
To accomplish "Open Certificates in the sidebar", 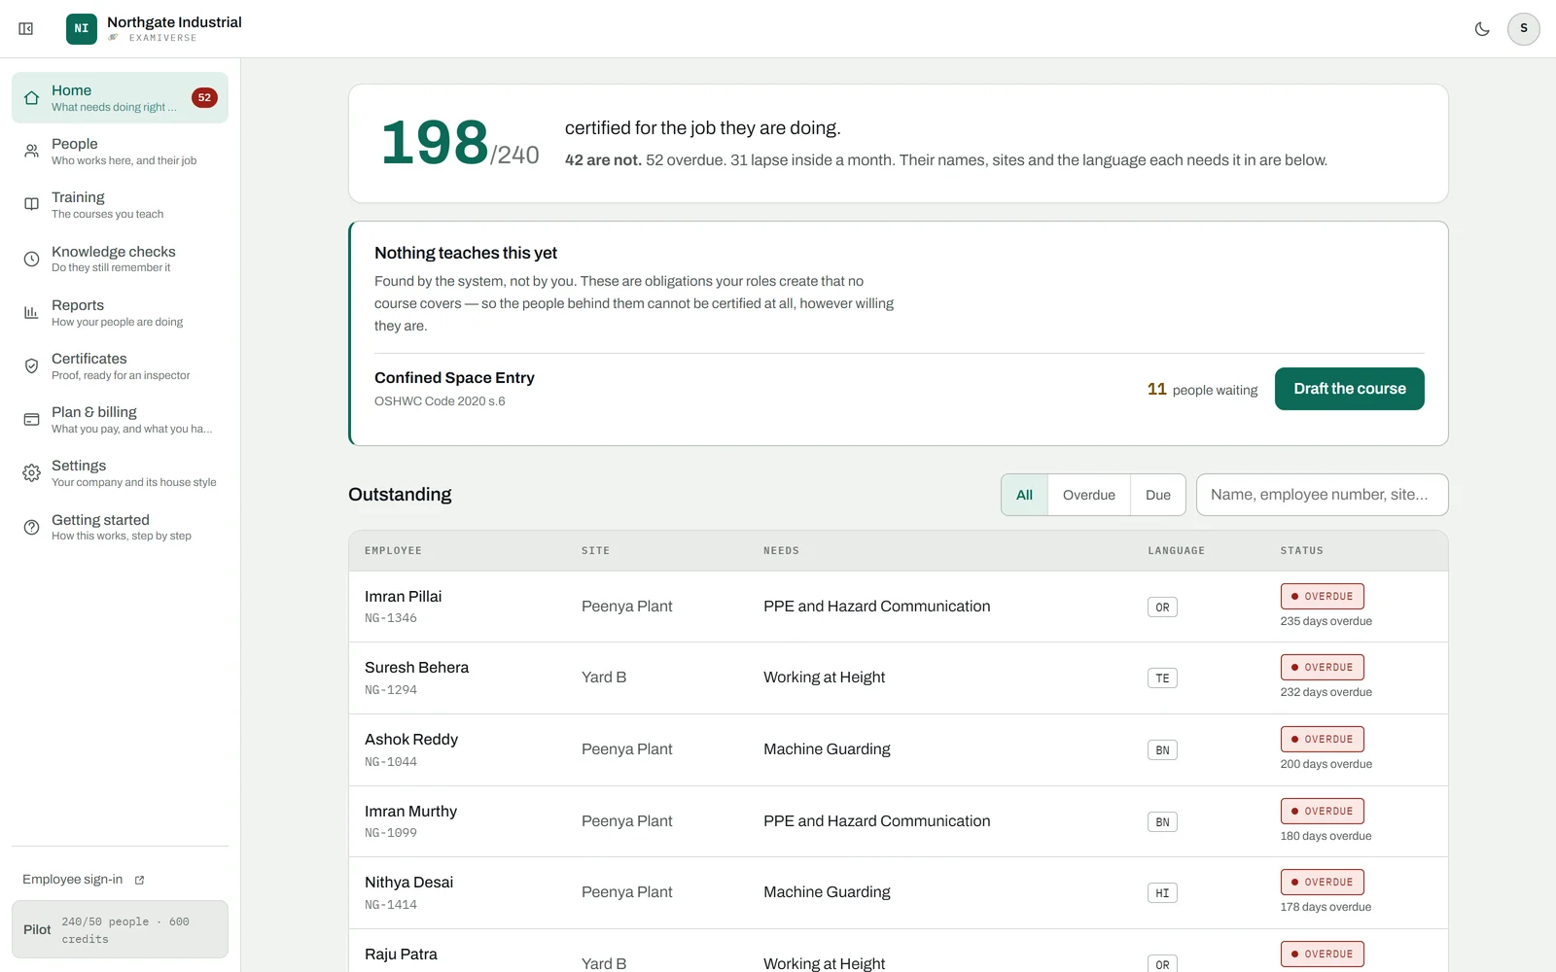I will coord(120,366).
